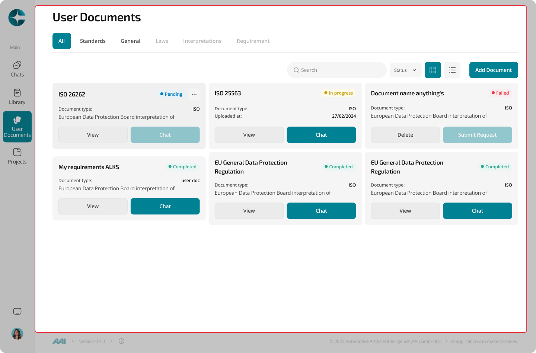Open the Laws tab

[x=162, y=41]
